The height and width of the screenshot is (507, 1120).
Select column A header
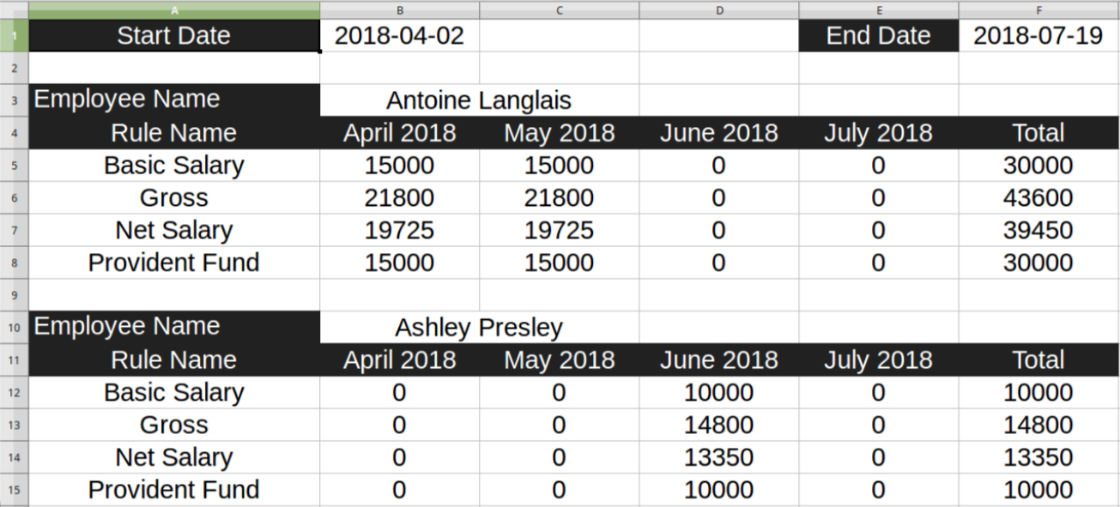tap(174, 9)
